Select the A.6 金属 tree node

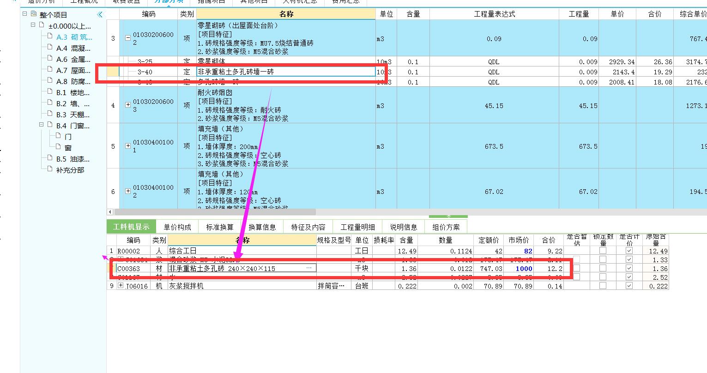click(x=73, y=59)
